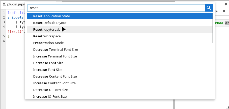Pick Decrease UI Font Size
229x109 pixels.
click(120, 90)
